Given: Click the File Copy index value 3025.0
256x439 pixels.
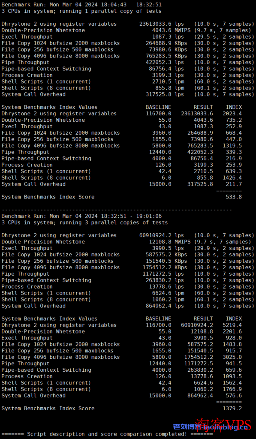Looking at the screenshot, I should pos(232,357).
